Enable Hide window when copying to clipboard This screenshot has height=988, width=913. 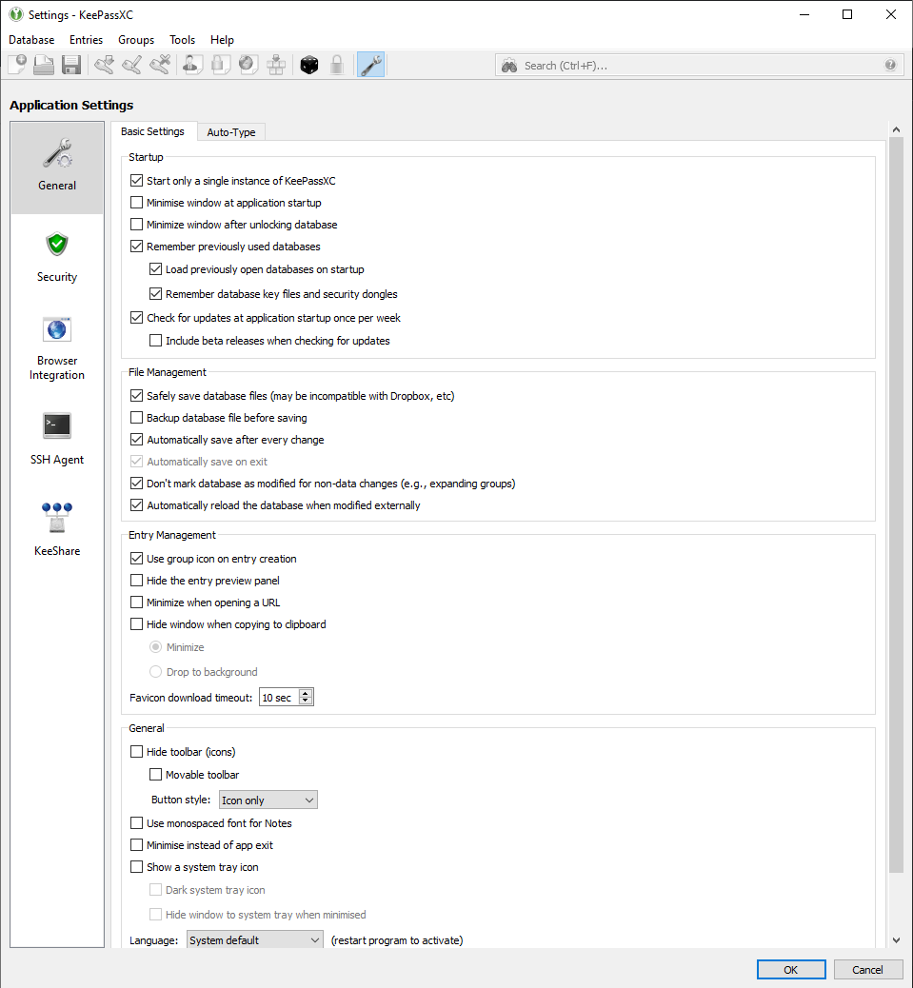137,624
